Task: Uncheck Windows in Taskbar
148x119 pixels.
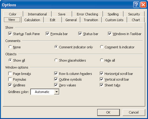Action: click(110, 34)
